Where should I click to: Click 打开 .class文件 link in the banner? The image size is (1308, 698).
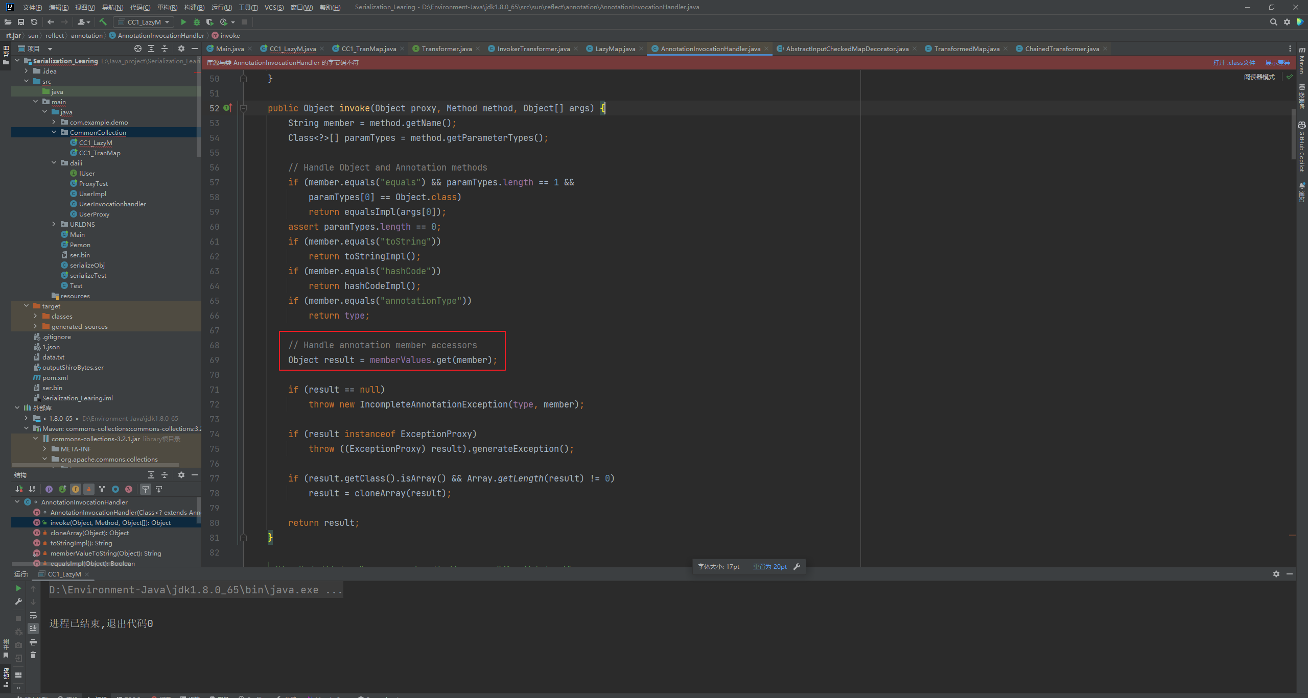1234,62
